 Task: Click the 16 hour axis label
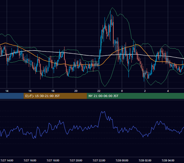tap(30, 91)
